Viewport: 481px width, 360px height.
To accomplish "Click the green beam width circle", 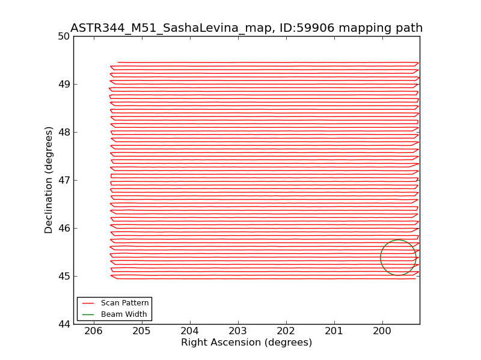I will coord(398,257).
